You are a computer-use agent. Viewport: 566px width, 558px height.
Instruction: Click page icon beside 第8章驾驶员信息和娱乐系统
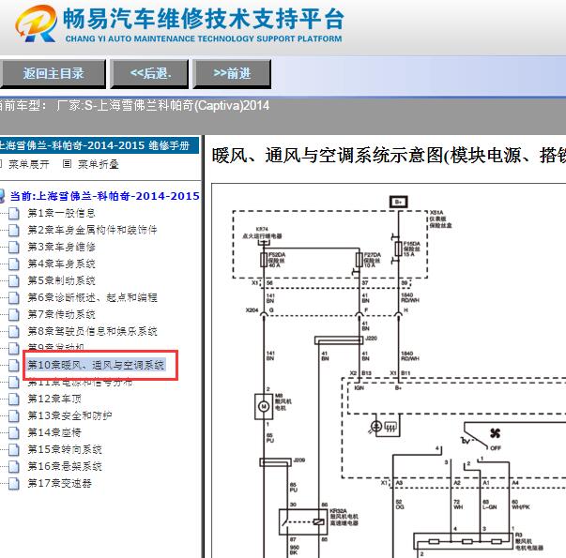(x=14, y=331)
